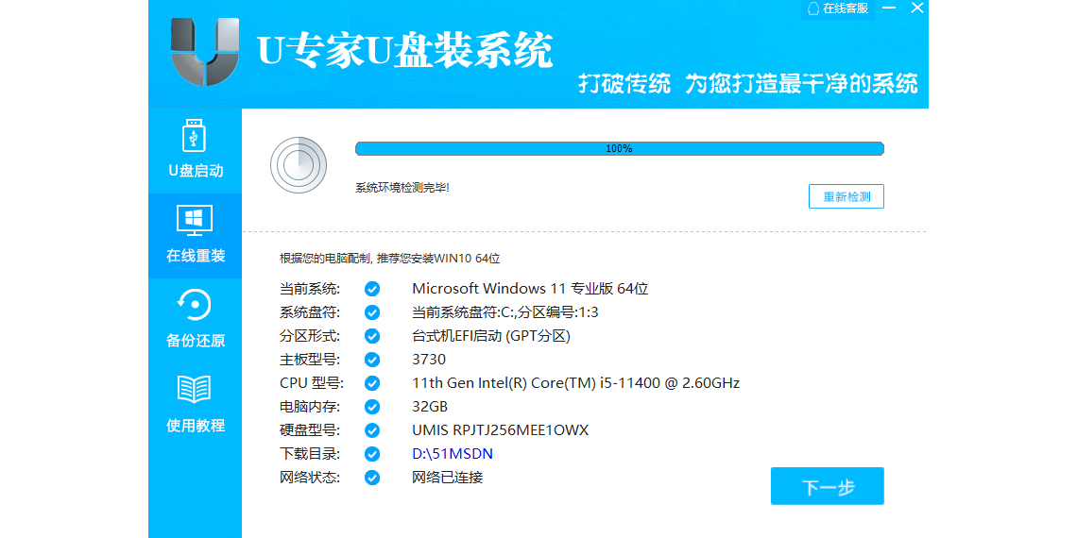Close the U专家 window

(917, 8)
